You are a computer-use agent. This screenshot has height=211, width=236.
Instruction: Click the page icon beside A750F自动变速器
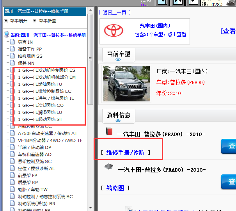pos(12,133)
